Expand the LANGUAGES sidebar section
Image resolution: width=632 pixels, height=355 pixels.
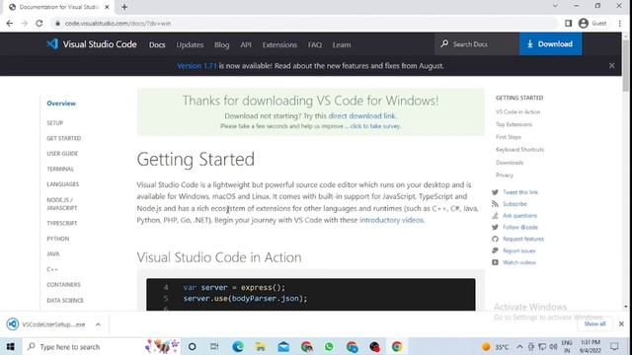click(63, 184)
